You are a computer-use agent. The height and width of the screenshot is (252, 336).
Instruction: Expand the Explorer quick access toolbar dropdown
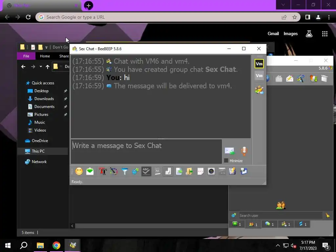tap(46, 47)
